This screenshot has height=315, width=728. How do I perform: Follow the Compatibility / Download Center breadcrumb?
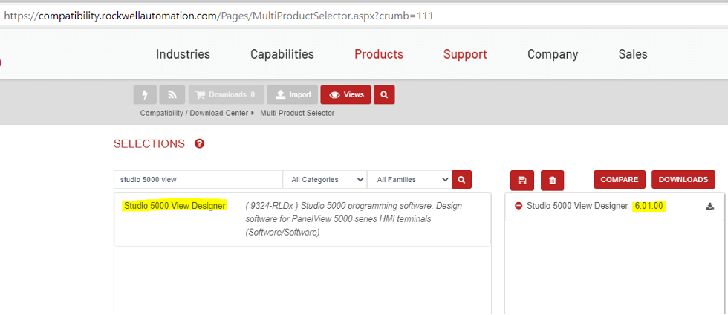194,113
